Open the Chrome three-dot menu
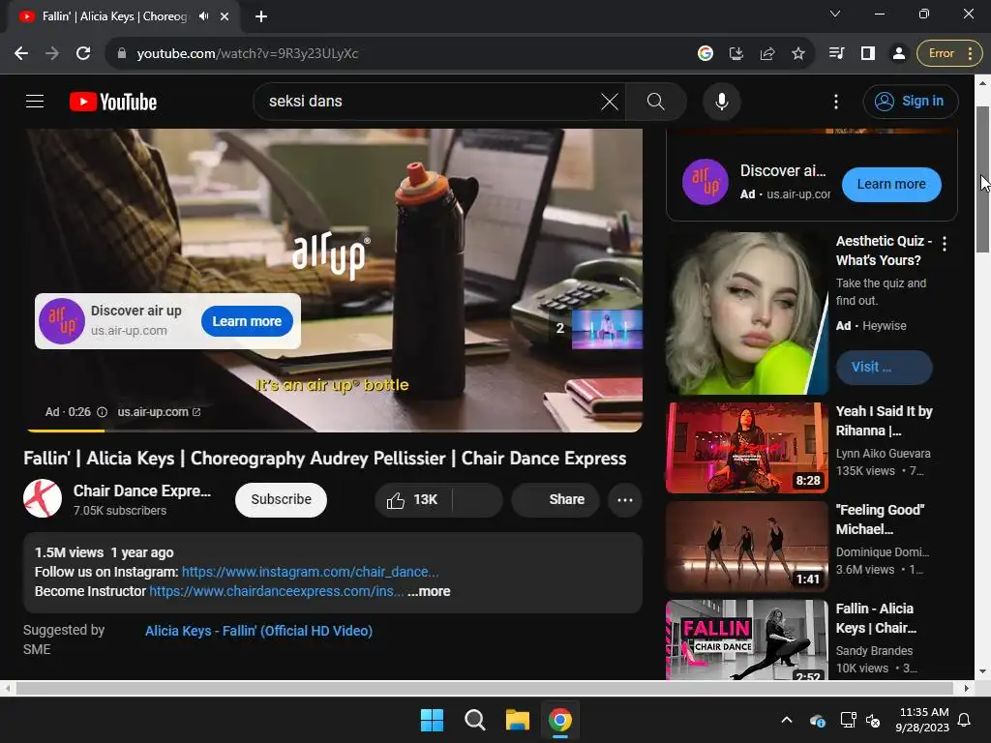The height and width of the screenshot is (743, 991). (970, 53)
